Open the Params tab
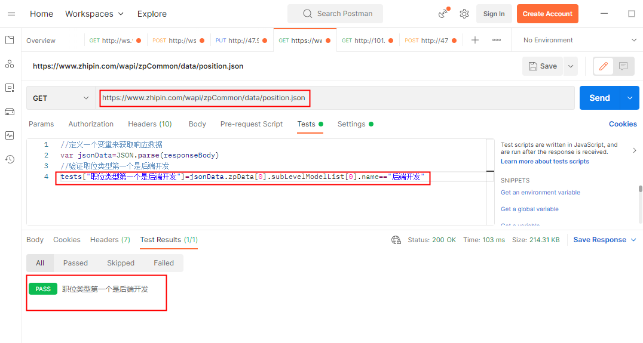The image size is (643, 343). 41,124
